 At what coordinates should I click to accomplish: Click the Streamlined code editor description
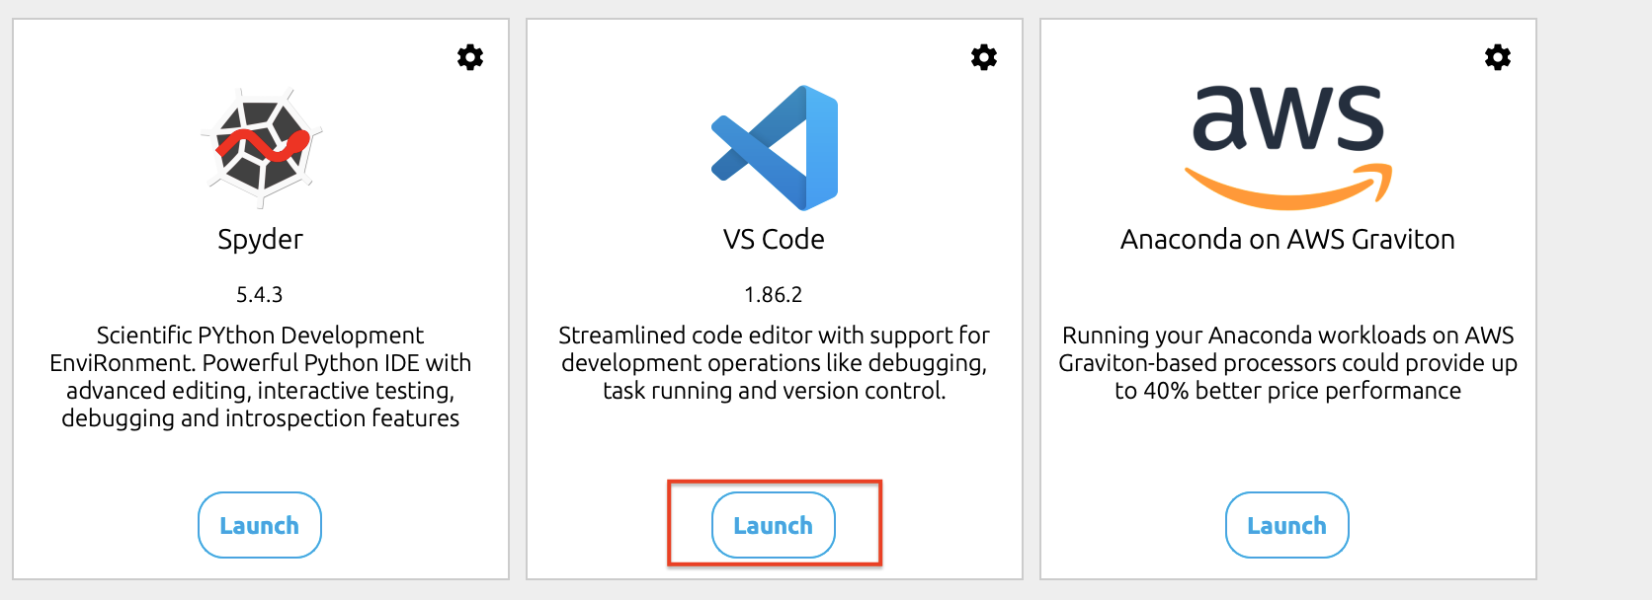click(x=775, y=363)
